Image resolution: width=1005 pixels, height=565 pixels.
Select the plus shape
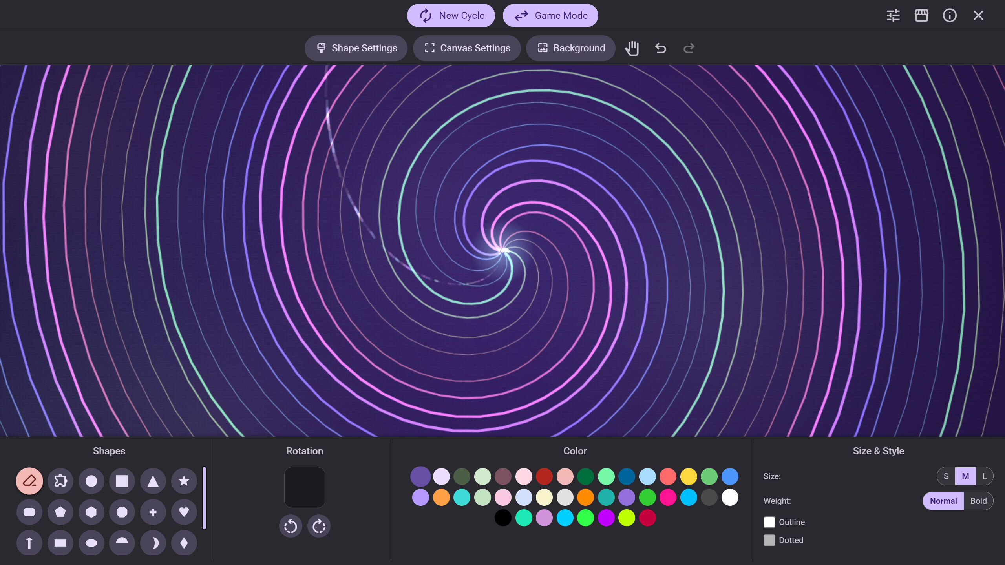(x=153, y=512)
